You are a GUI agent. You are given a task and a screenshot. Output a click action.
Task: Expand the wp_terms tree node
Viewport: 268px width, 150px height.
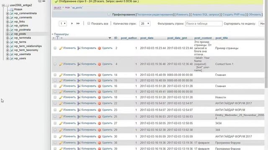click(8, 42)
